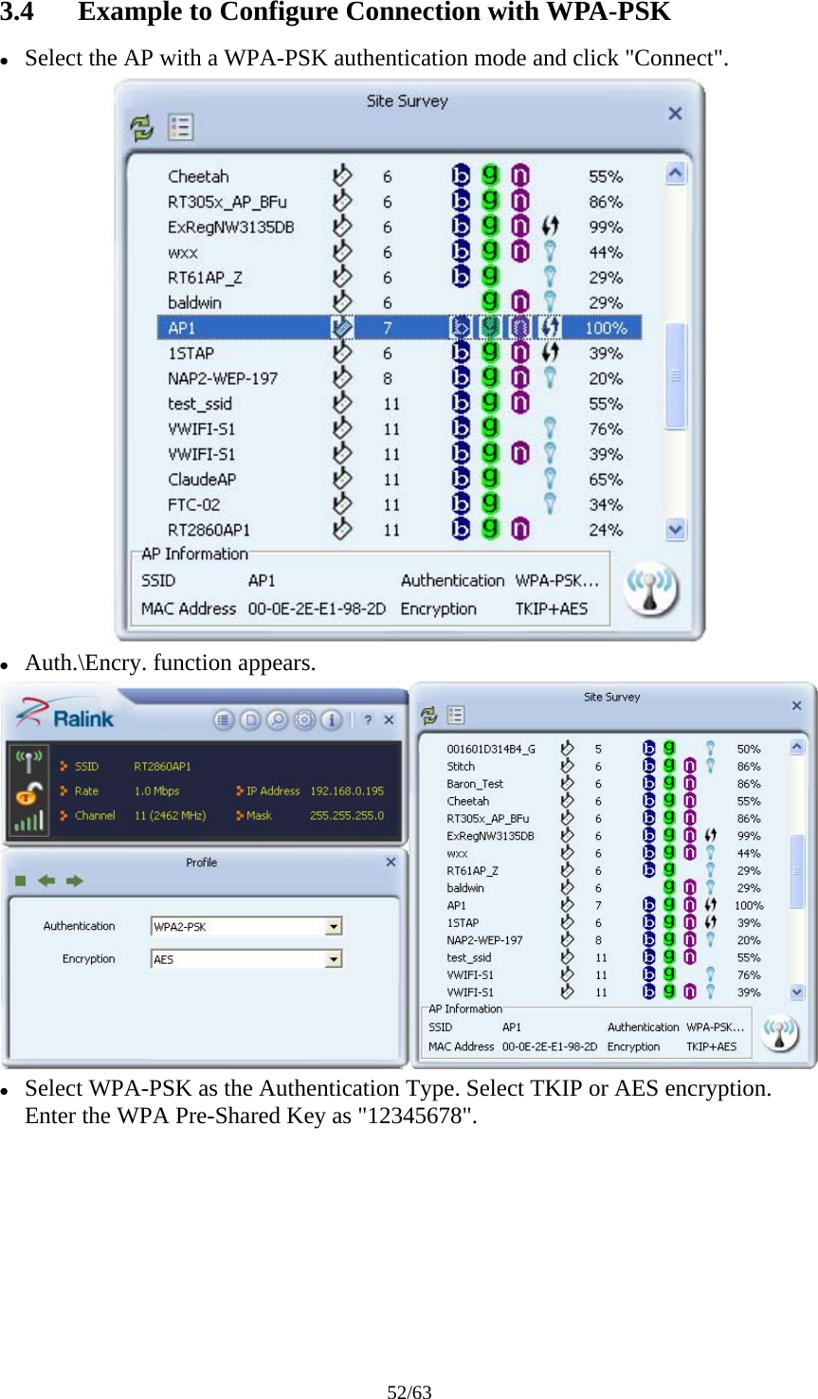Open Link Information via the page icon
The height and width of the screenshot is (1399, 818).
(251, 720)
